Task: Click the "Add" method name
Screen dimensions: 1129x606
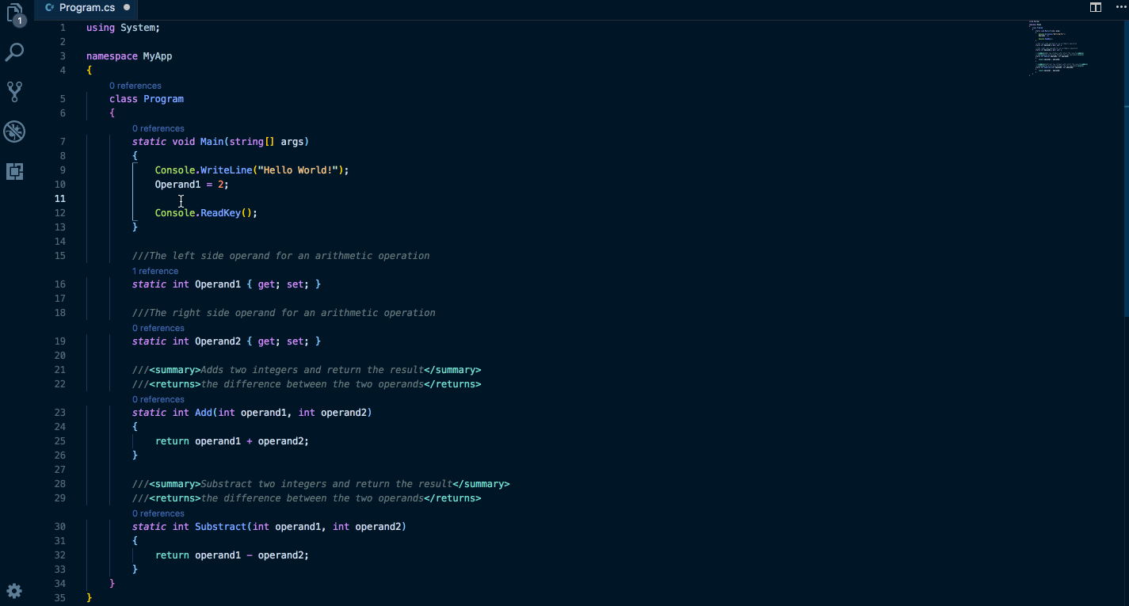Action: point(204,413)
